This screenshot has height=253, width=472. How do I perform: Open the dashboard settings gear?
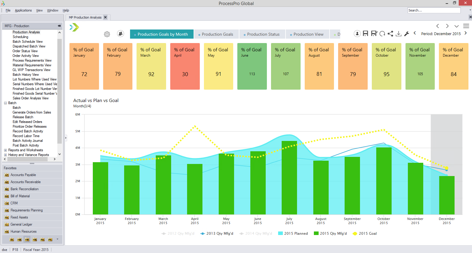pyautogui.click(x=107, y=34)
